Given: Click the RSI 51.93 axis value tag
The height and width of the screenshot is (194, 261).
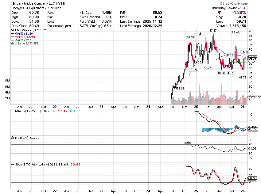Looking at the screenshot, I should coord(252,149).
